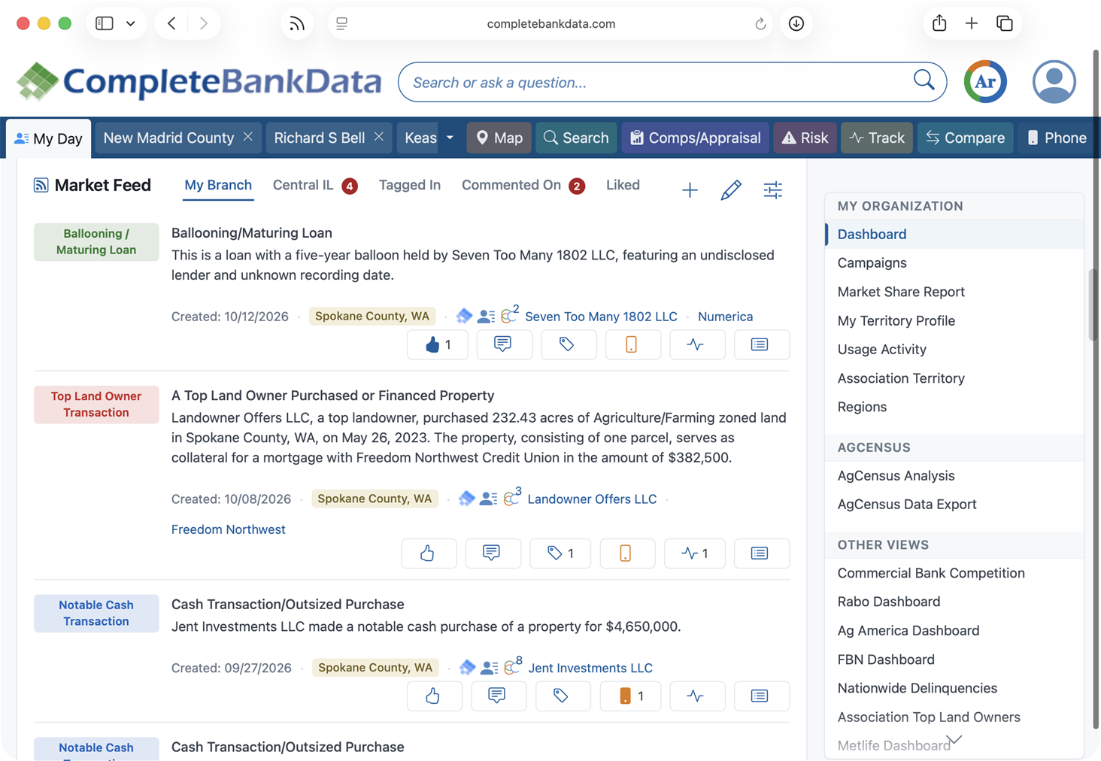Click track button on Landowner Offers post

[x=696, y=553]
